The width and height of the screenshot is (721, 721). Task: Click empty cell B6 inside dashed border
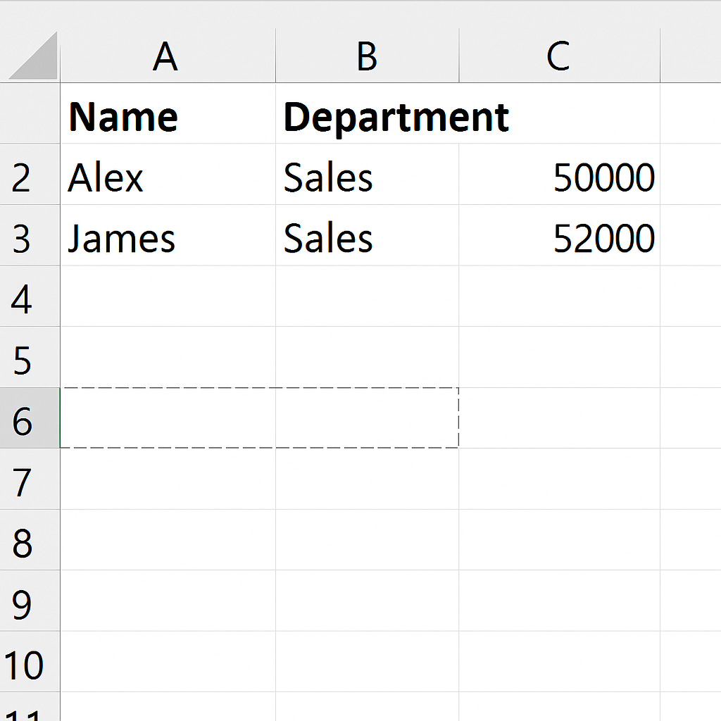(x=367, y=418)
